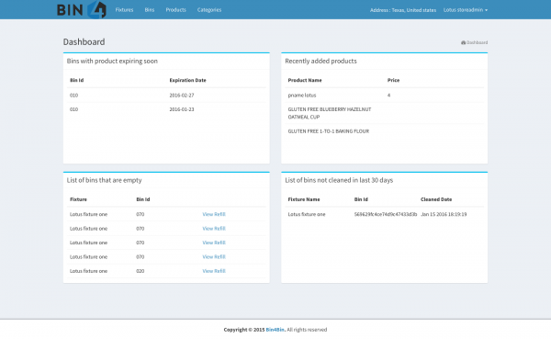Open the Lotus storeadmin user dropdown
551x339 pixels.
(x=466, y=10)
